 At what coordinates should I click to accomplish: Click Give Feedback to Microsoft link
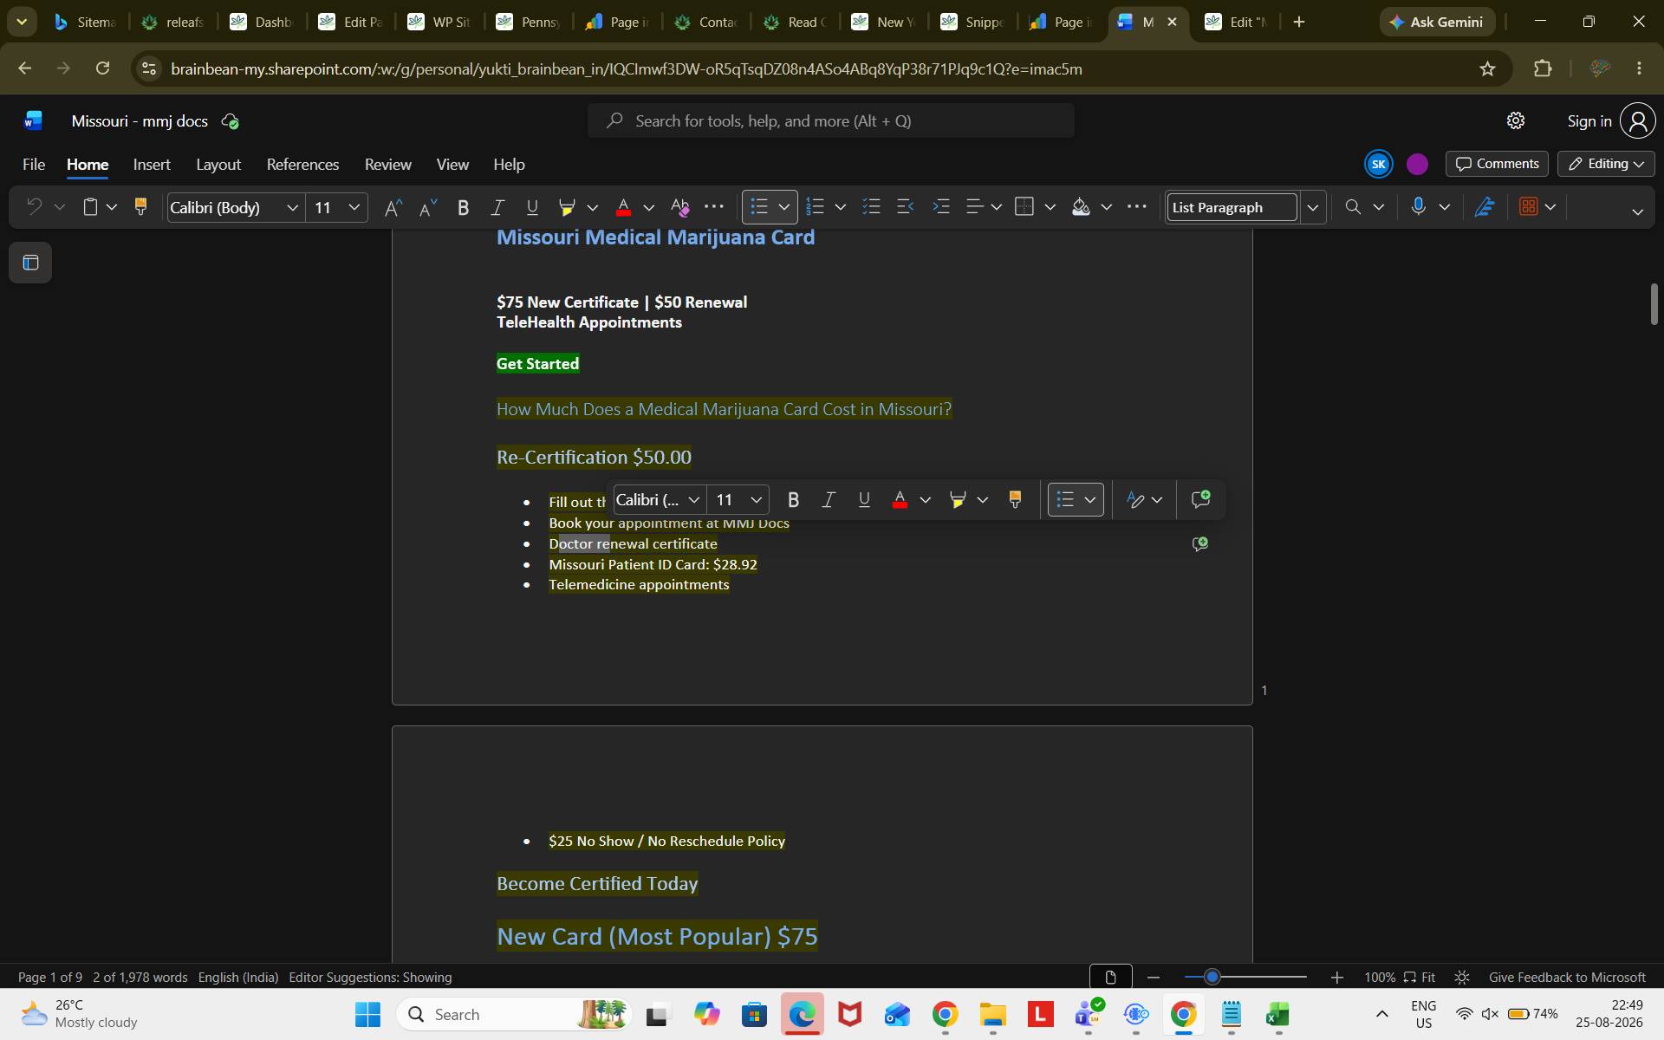pos(1567,977)
